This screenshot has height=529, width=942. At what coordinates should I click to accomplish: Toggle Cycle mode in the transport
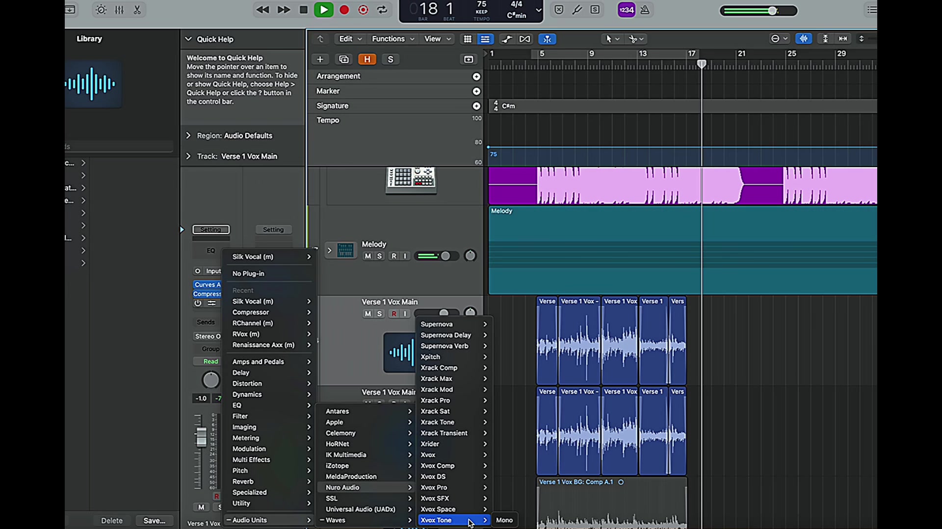coord(382,10)
